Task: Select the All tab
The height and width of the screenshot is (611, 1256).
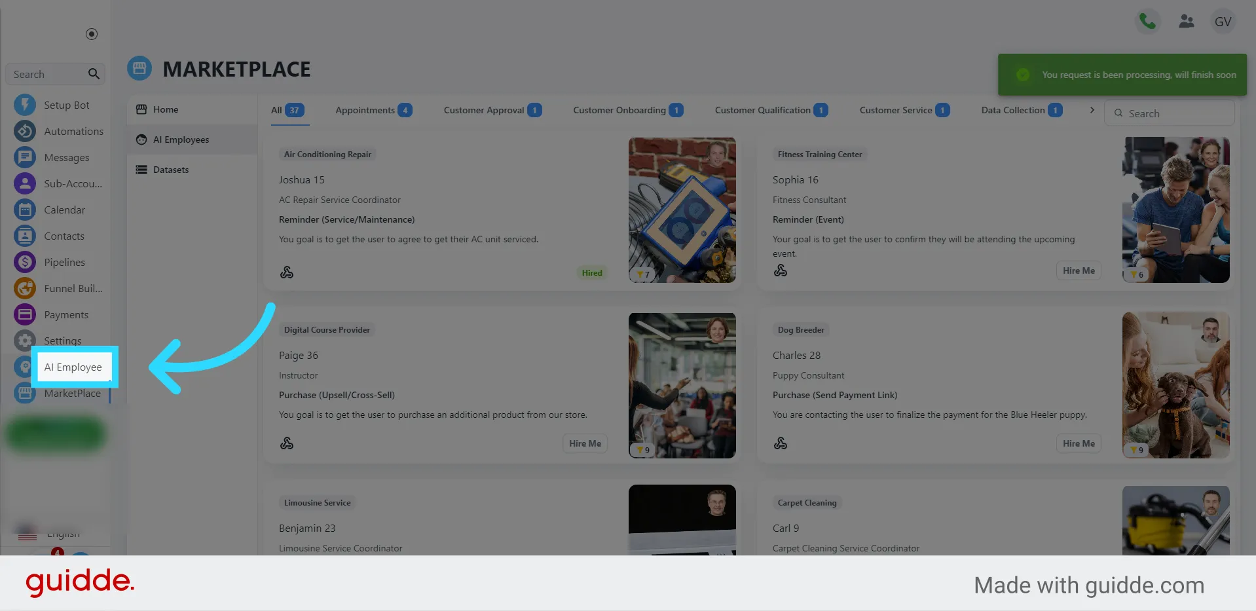Action: click(x=287, y=110)
